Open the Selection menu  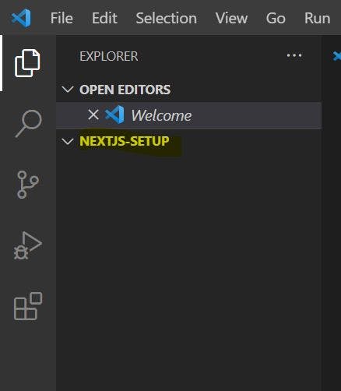click(x=167, y=18)
